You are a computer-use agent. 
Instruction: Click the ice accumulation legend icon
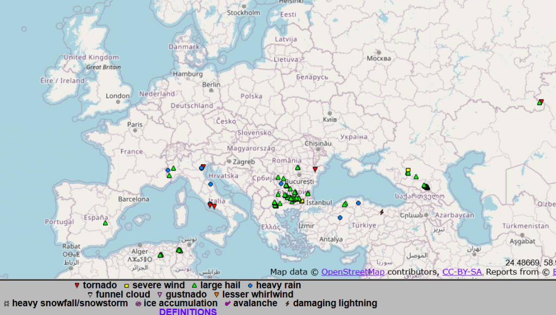coord(138,304)
